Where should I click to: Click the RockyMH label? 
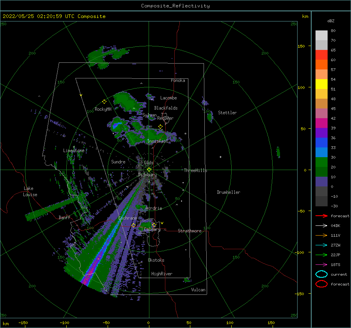click(x=103, y=109)
